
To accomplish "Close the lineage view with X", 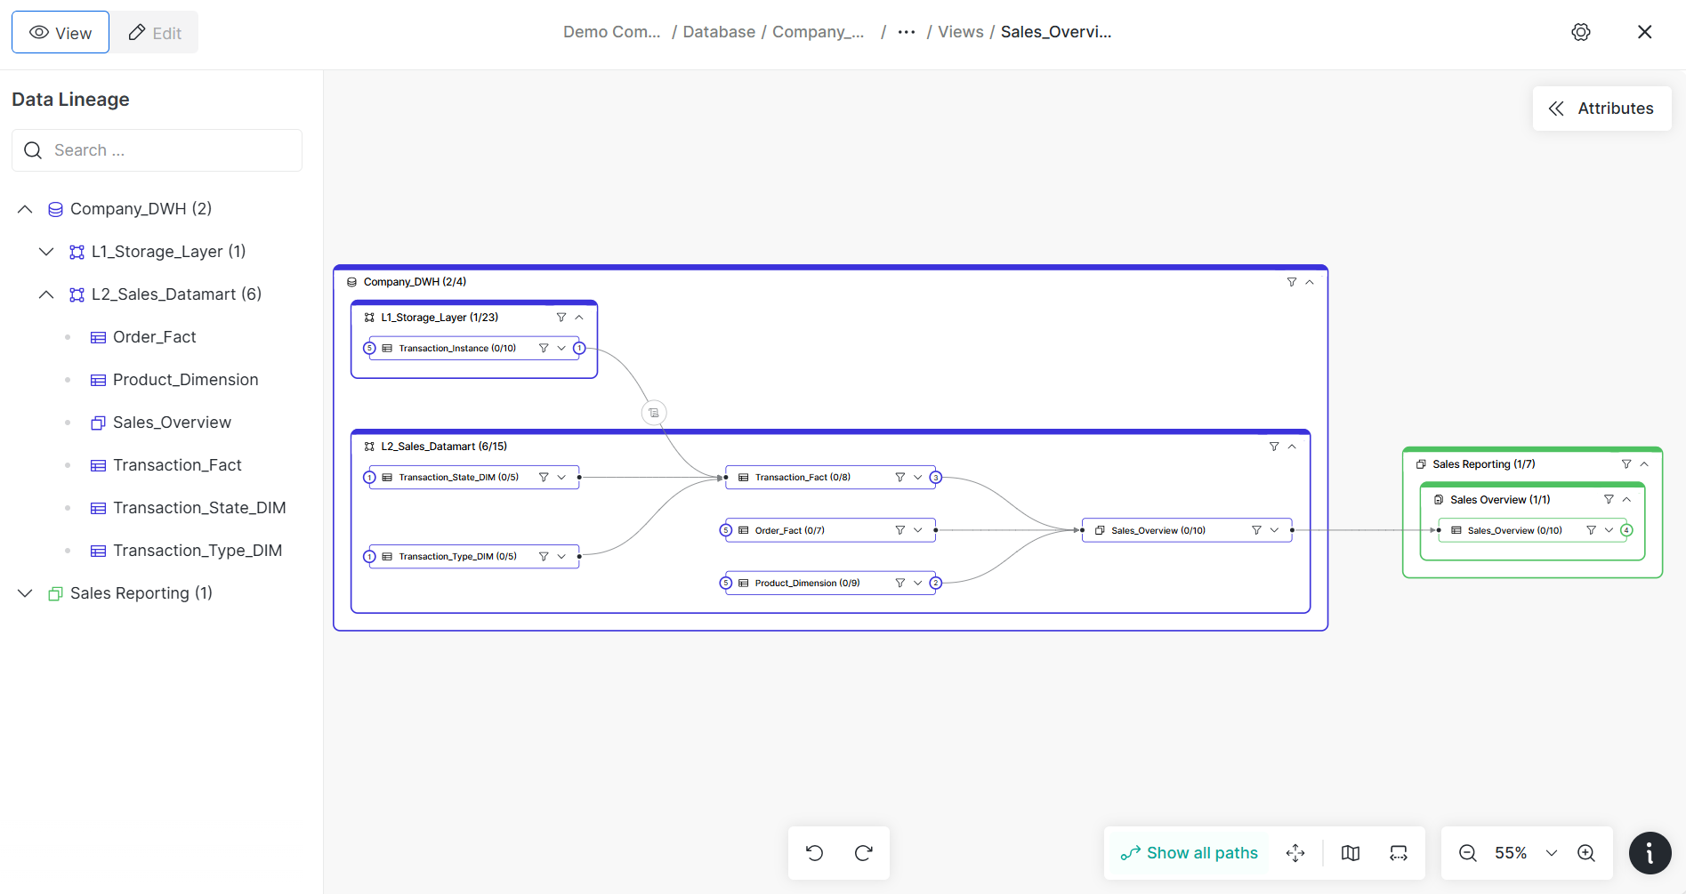I will click(1645, 32).
